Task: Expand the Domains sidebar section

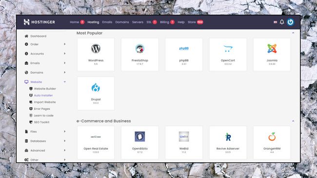Action: [64, 72]
